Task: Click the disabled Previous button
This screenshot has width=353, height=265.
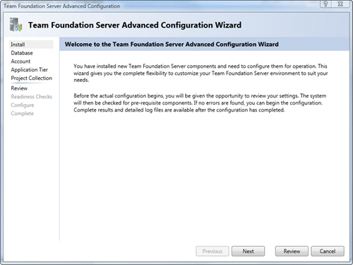Action: (213, 251)
